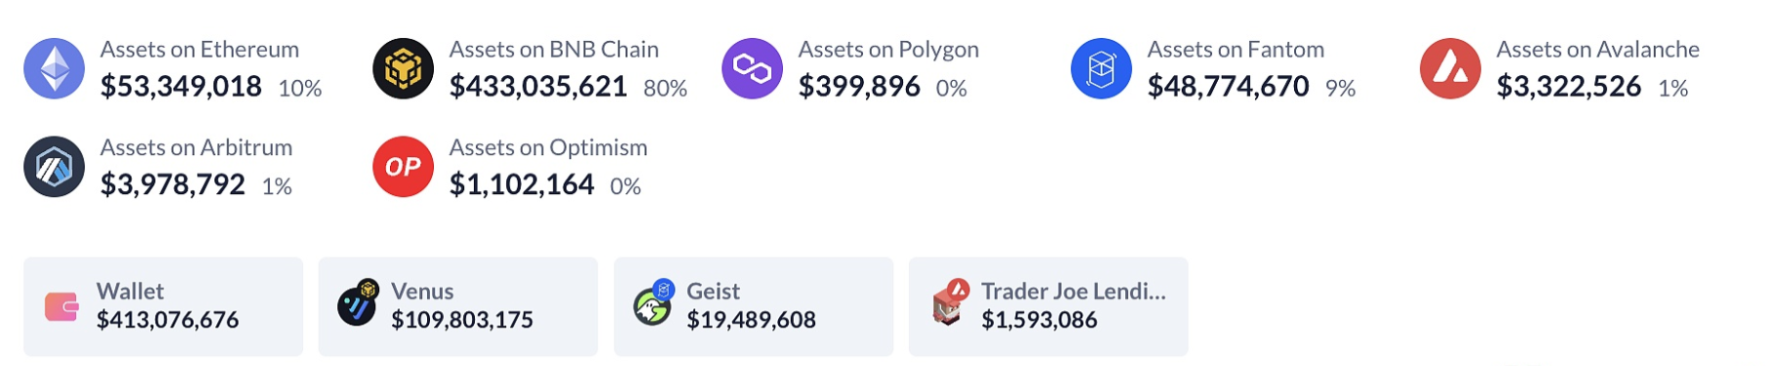
Task: Click the Geist protocol icon
Action: 653,304
